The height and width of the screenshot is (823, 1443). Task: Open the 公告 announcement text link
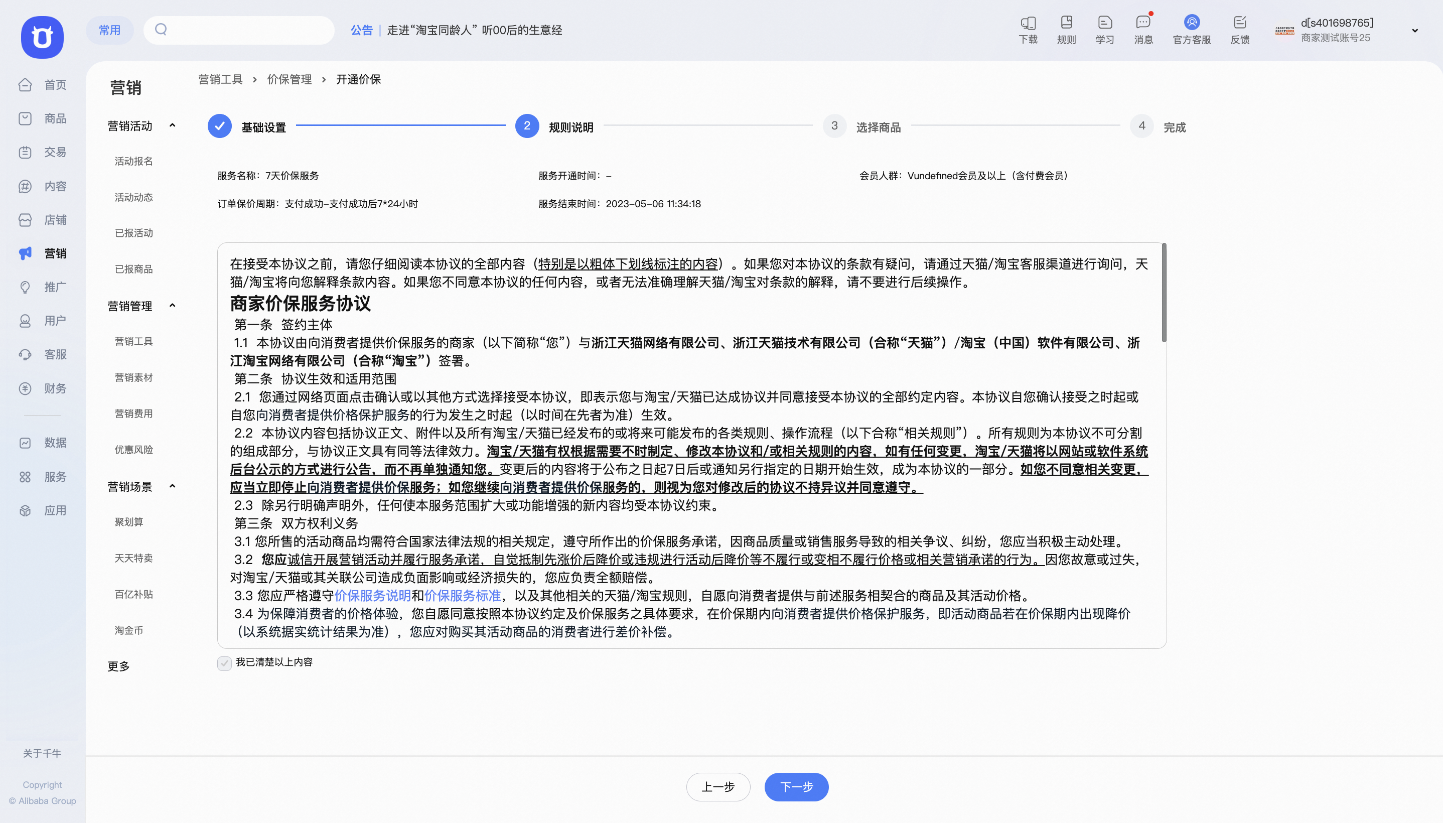click(475, 30)
